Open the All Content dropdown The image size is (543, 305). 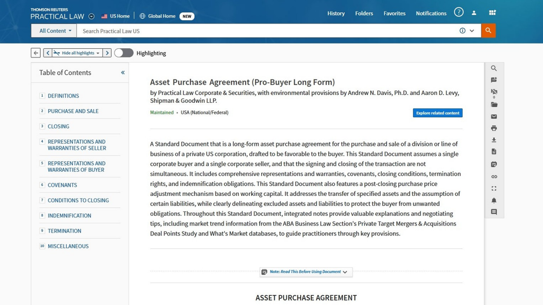pos(53,30)
